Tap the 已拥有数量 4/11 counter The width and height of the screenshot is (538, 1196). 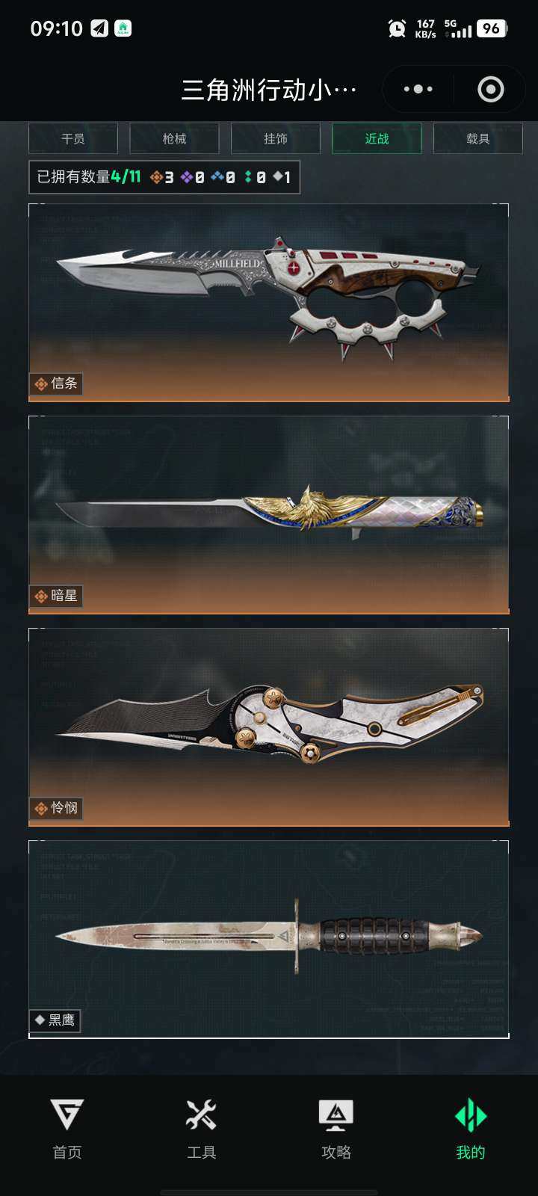[x=89, y=177]
